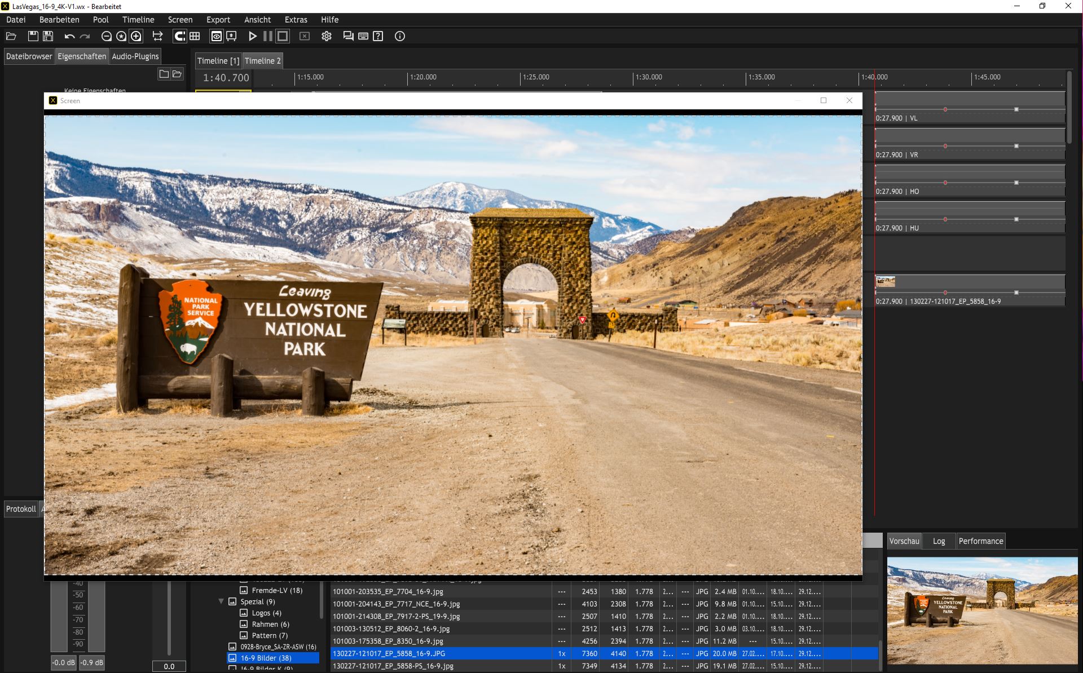Open settings with the gear icon
This screenshot has height=673, width=1083.
[x=327, y=36]
